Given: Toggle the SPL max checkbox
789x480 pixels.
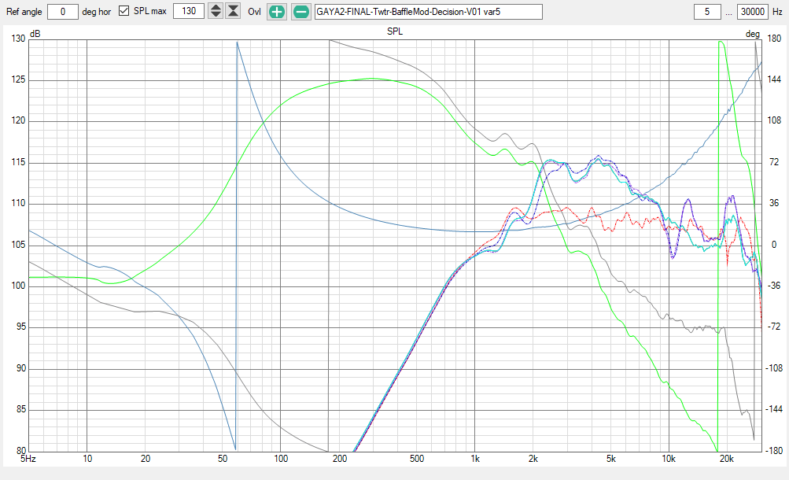Looking at the screenshot, I should (124, 10).
